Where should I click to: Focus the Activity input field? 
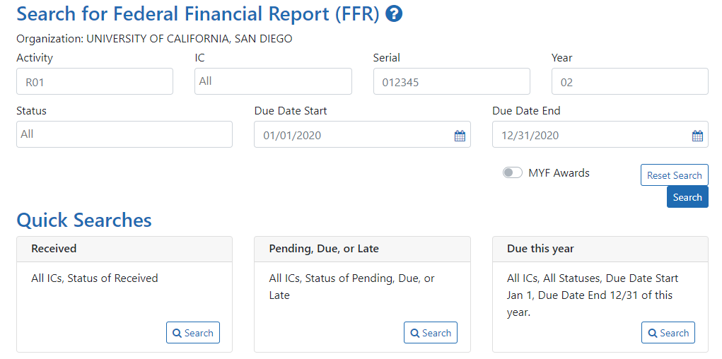point(95,82)
